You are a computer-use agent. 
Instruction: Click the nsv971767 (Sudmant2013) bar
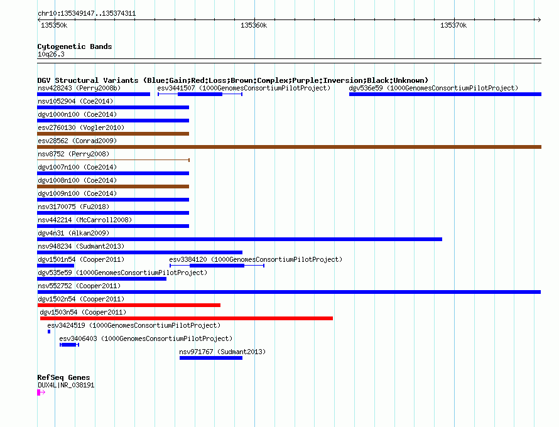coord(210,358)
